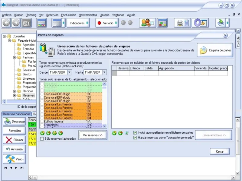Click the back arrow toolbar icon

pyautogui.click(x=6, y=23)
